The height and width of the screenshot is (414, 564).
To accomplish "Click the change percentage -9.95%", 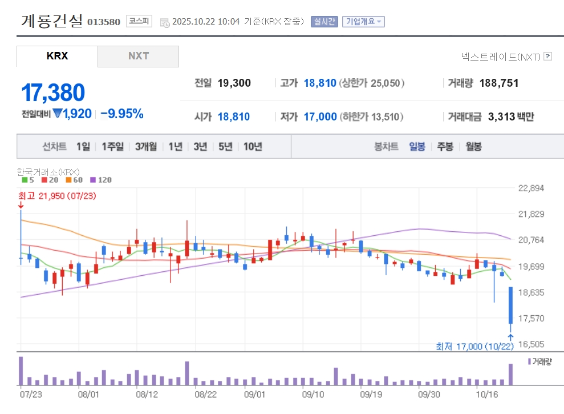I will 122,114.
